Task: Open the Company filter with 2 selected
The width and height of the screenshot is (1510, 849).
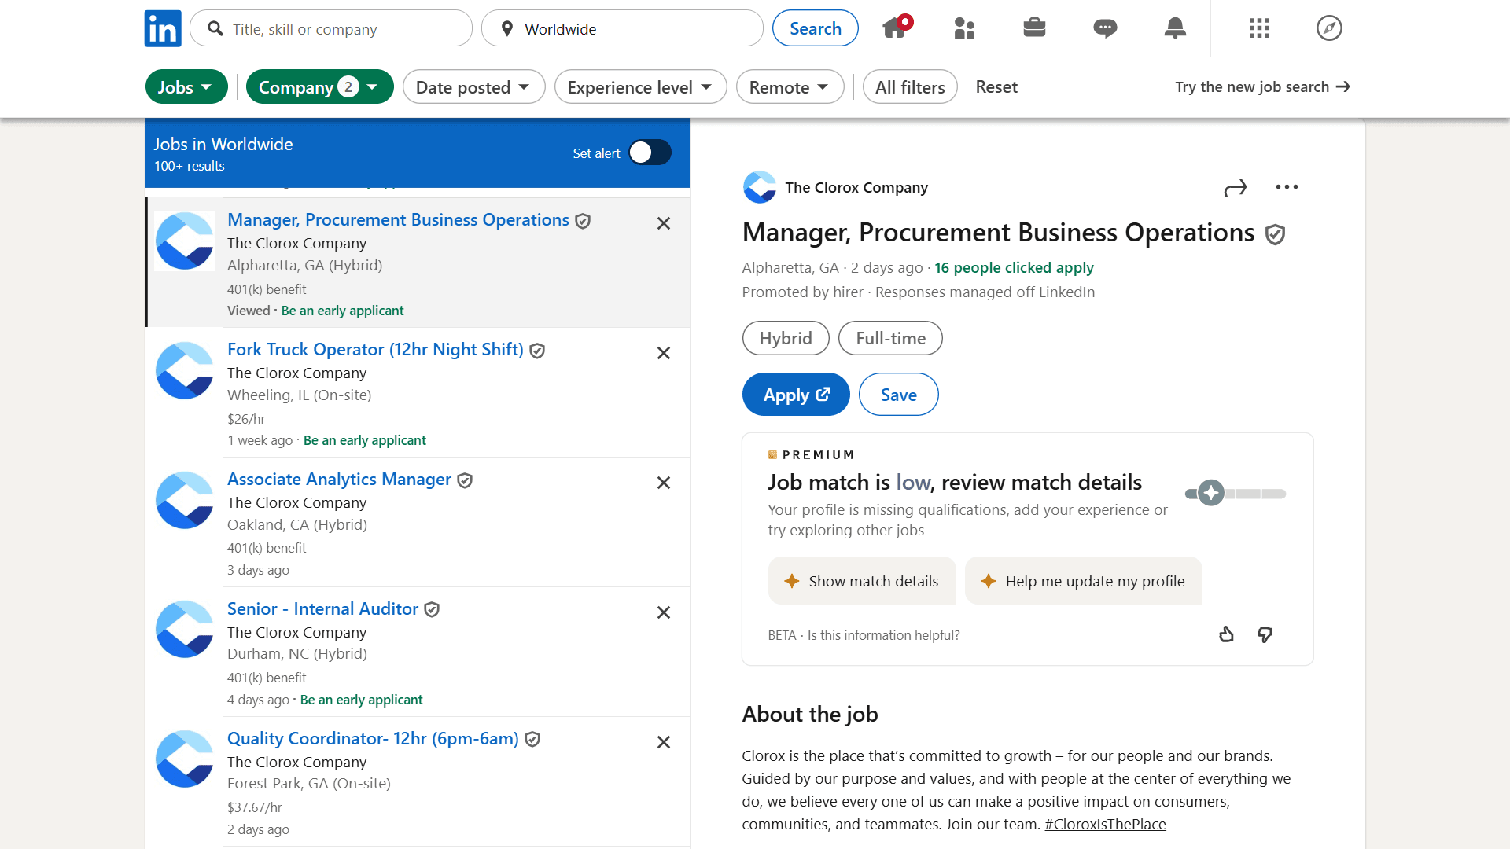Action: (319, 87)
